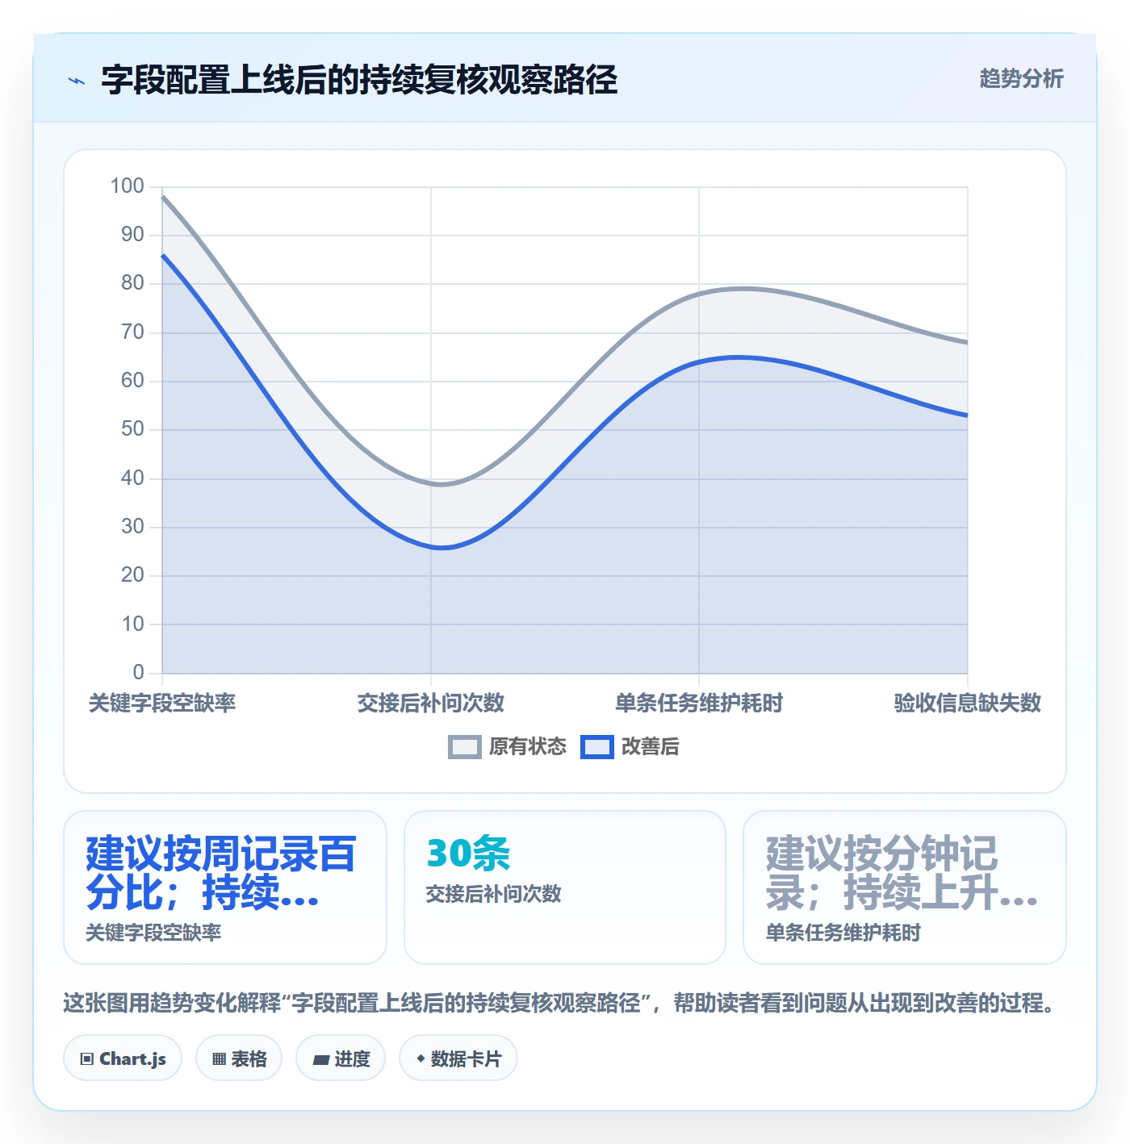Click the 表格 tag grid icon

219,1059
